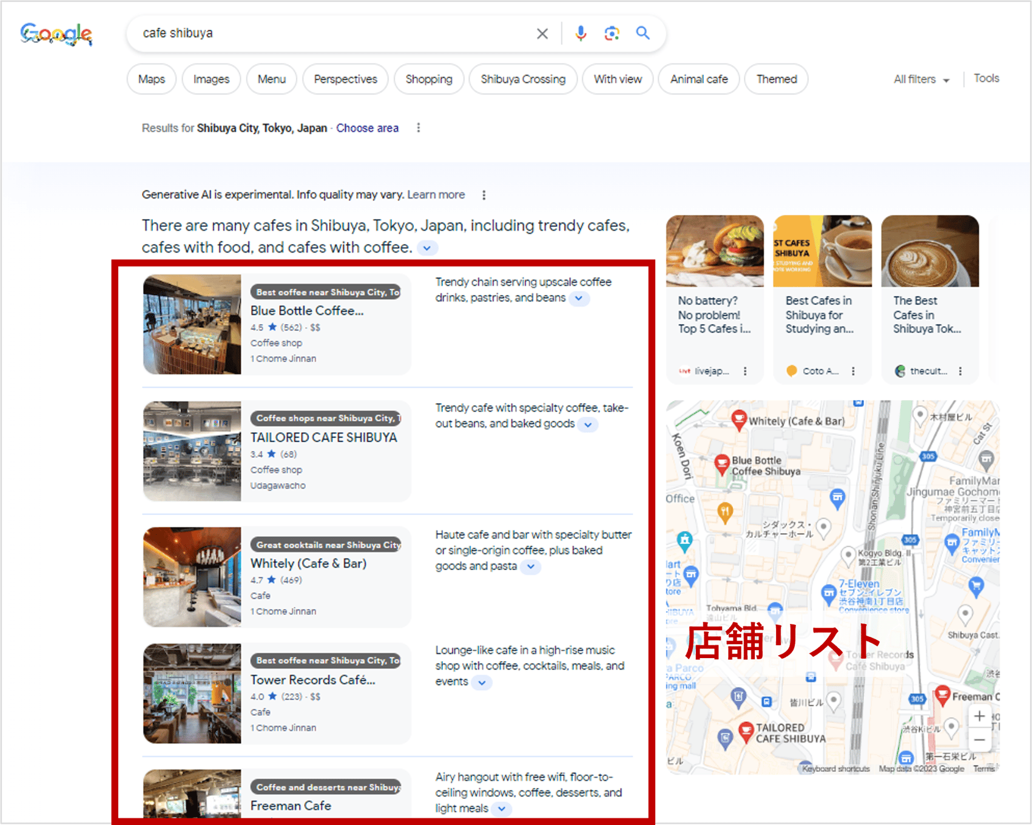
Task: Open the Choose area link
Action: tap(367, 128)
